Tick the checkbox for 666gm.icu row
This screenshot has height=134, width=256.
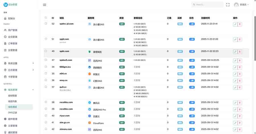pyautogui.click(x=46, y=67)
